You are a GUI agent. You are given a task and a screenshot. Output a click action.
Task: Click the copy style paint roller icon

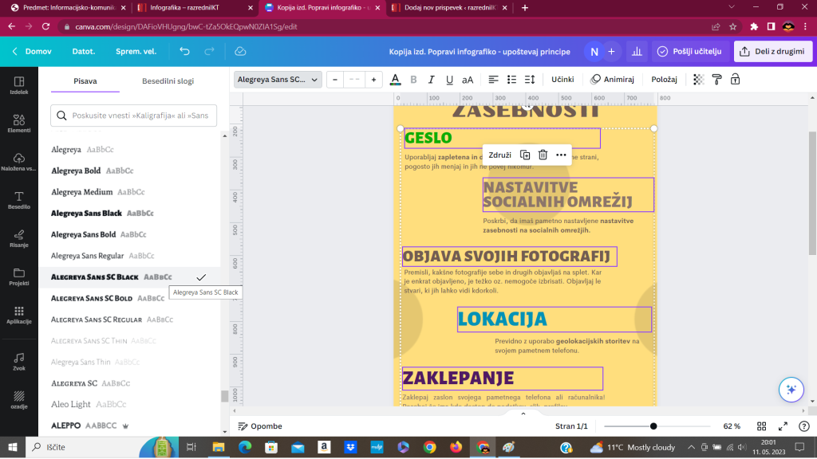tap(717, 80)
